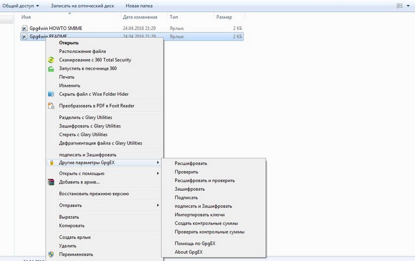
Task: Click the 360 sandbox icon
Action: coord(51,69)
